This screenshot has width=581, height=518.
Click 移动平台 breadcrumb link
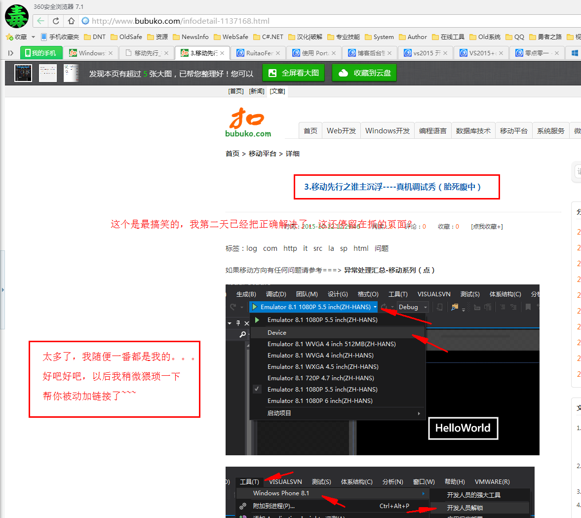tap(262, 154)
